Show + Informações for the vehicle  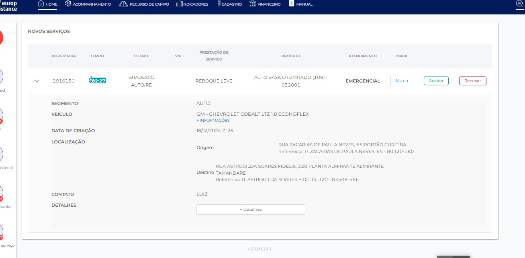tap(213, 121)
